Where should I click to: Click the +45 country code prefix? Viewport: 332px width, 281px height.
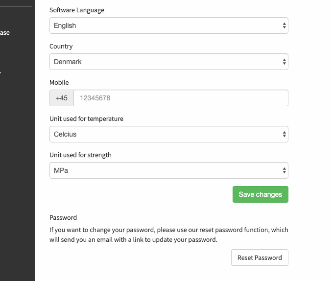pos(62,98)
